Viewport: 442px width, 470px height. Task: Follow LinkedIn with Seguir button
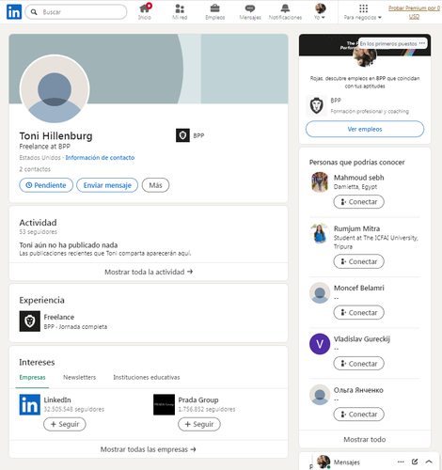pyautogui.click(x=65, y=424)
